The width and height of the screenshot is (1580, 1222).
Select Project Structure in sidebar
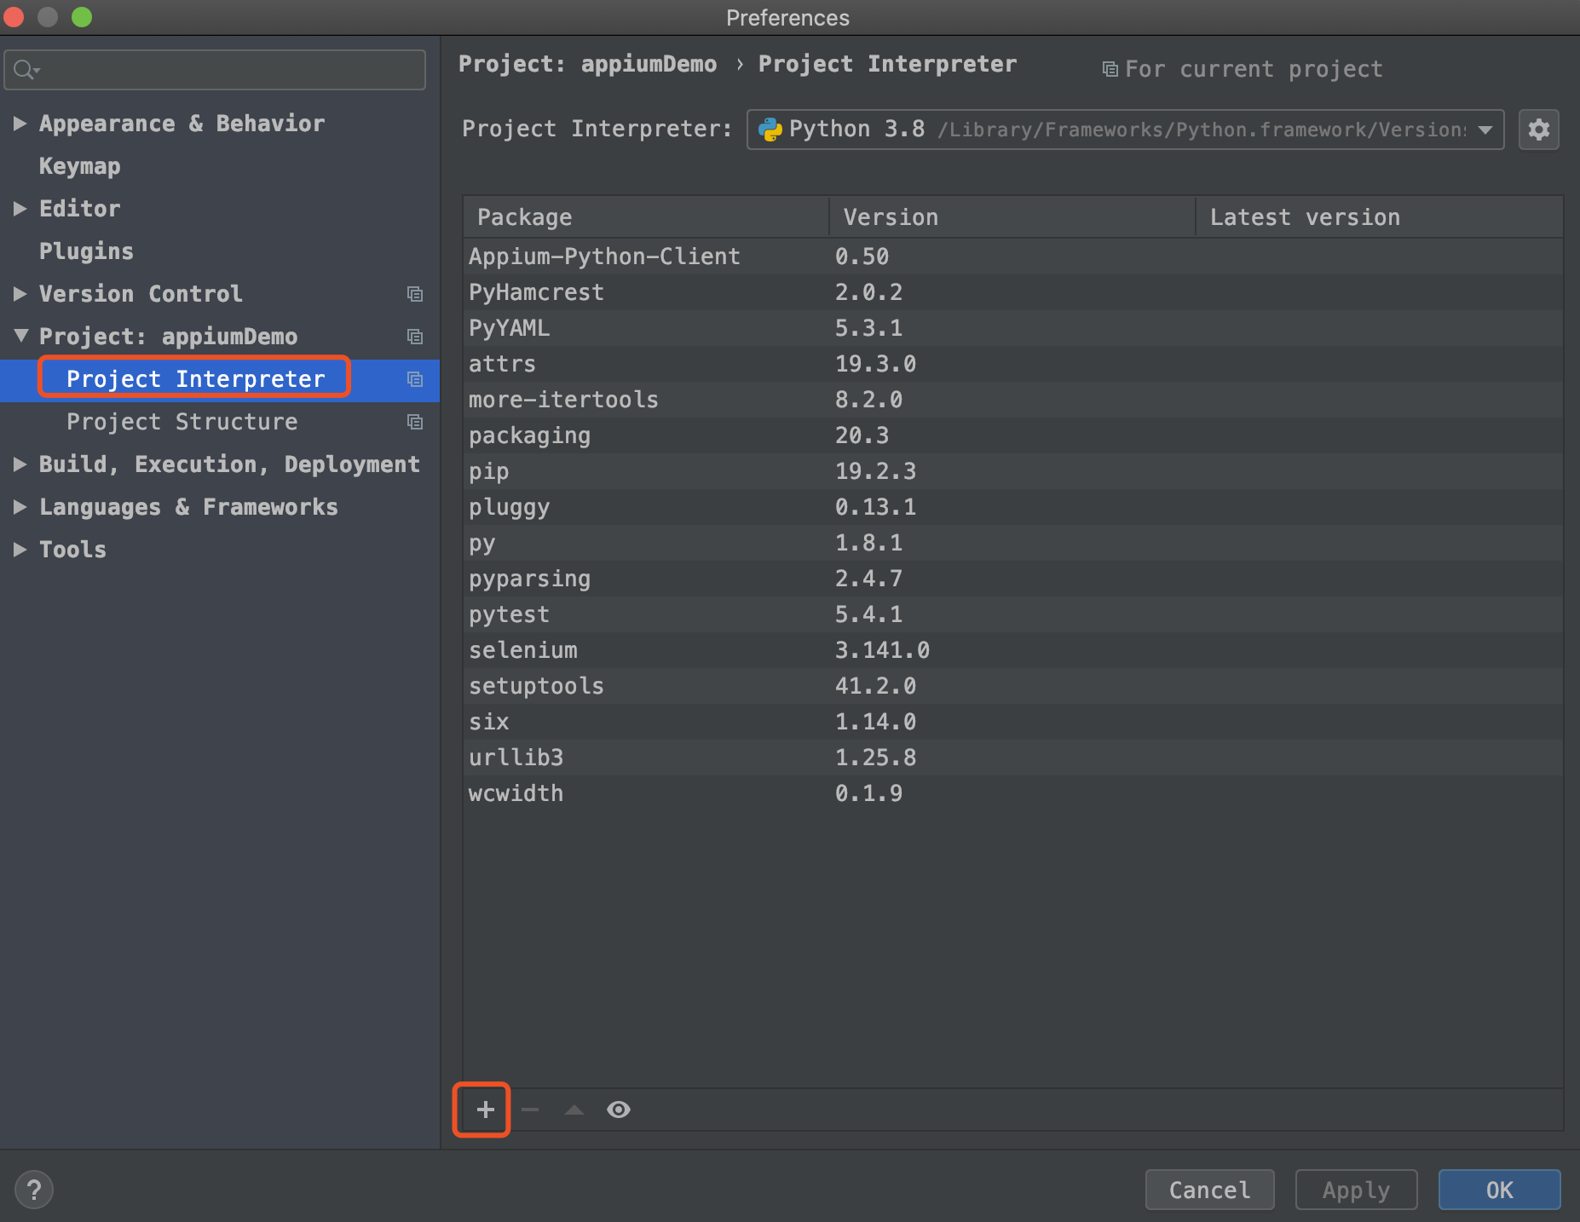click(182, 422)
